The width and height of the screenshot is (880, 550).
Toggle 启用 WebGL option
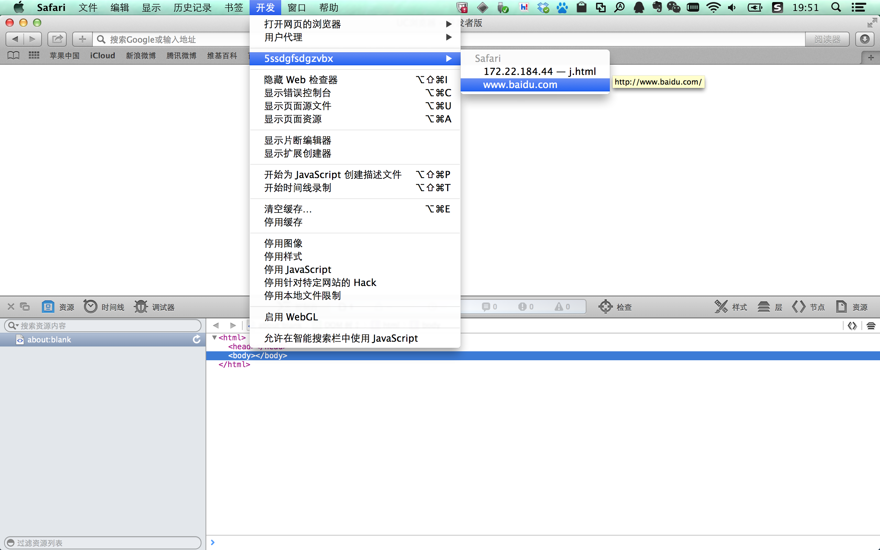click(x=355, y=317)
